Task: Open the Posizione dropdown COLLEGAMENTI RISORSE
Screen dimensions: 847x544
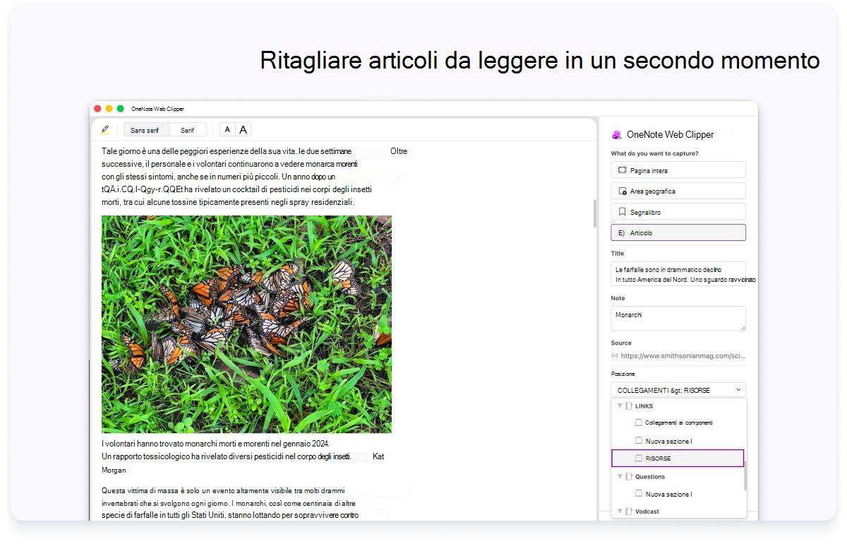Action: 678,390
